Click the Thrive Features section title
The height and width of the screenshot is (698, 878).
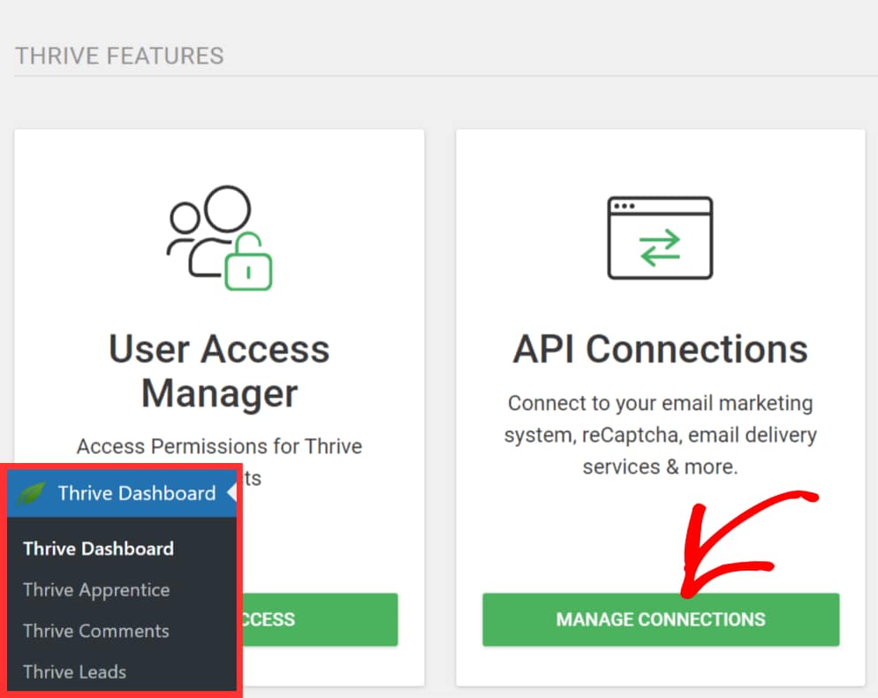click(x=119, y=56)
